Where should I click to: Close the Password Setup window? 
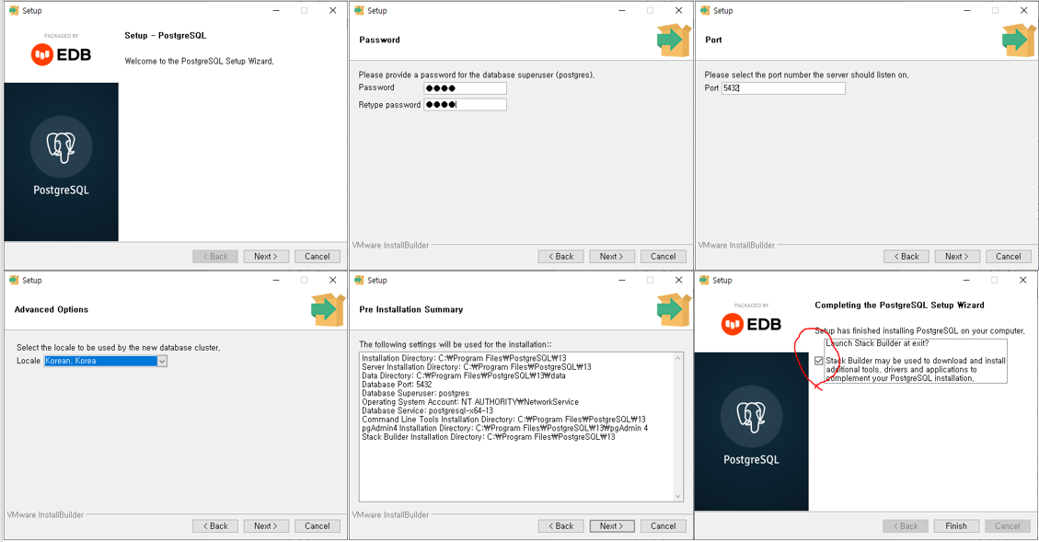coord(678,11)
